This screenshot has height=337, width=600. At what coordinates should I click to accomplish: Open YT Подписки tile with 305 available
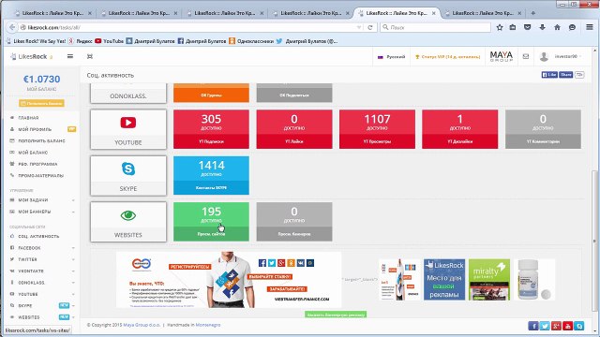click(211, 129)
